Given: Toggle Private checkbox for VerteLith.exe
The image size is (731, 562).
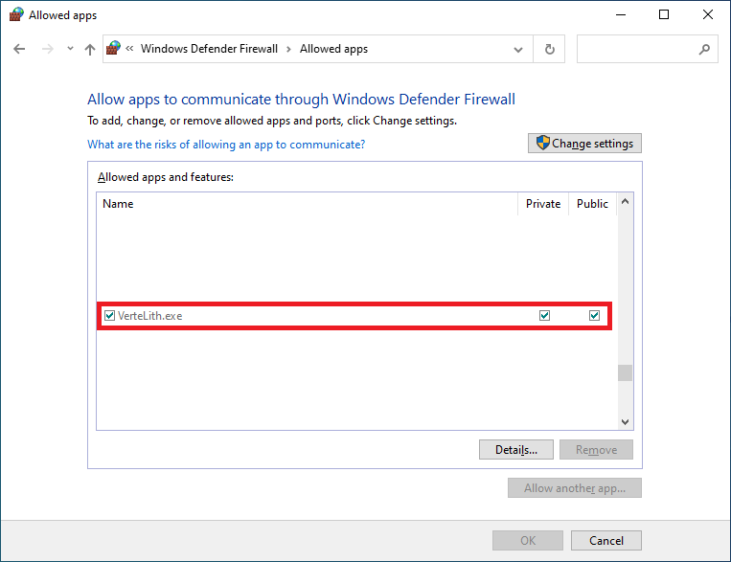Looking at the screenshot, I should pos(544,316).
